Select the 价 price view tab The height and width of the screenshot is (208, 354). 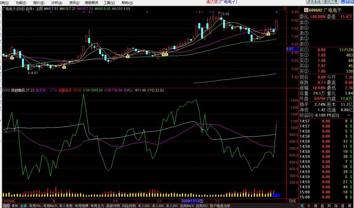click(x=309, y=206)
